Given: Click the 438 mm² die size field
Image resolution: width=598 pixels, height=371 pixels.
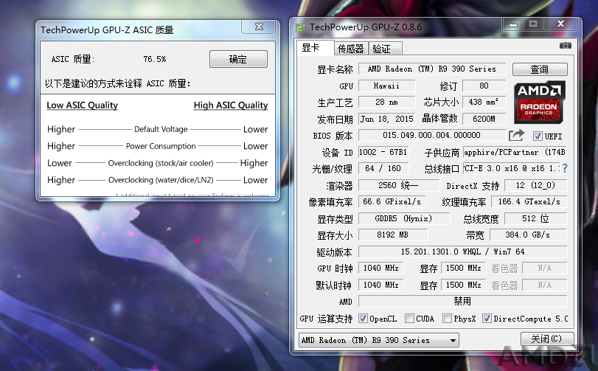Looking at the screenshot, I should click(x=484, y=103).
